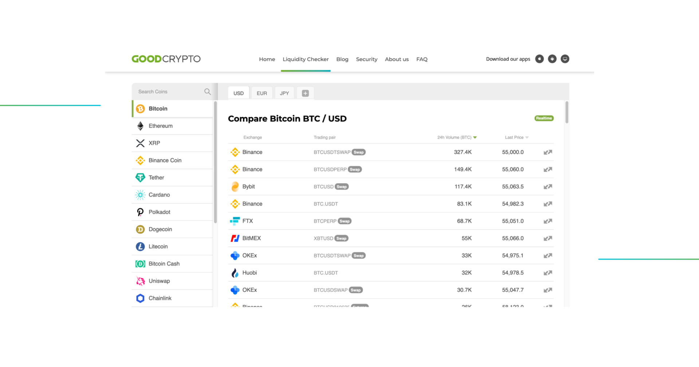Click the Huobi exchange logo

pyautogui.click(x=235, y=272)
